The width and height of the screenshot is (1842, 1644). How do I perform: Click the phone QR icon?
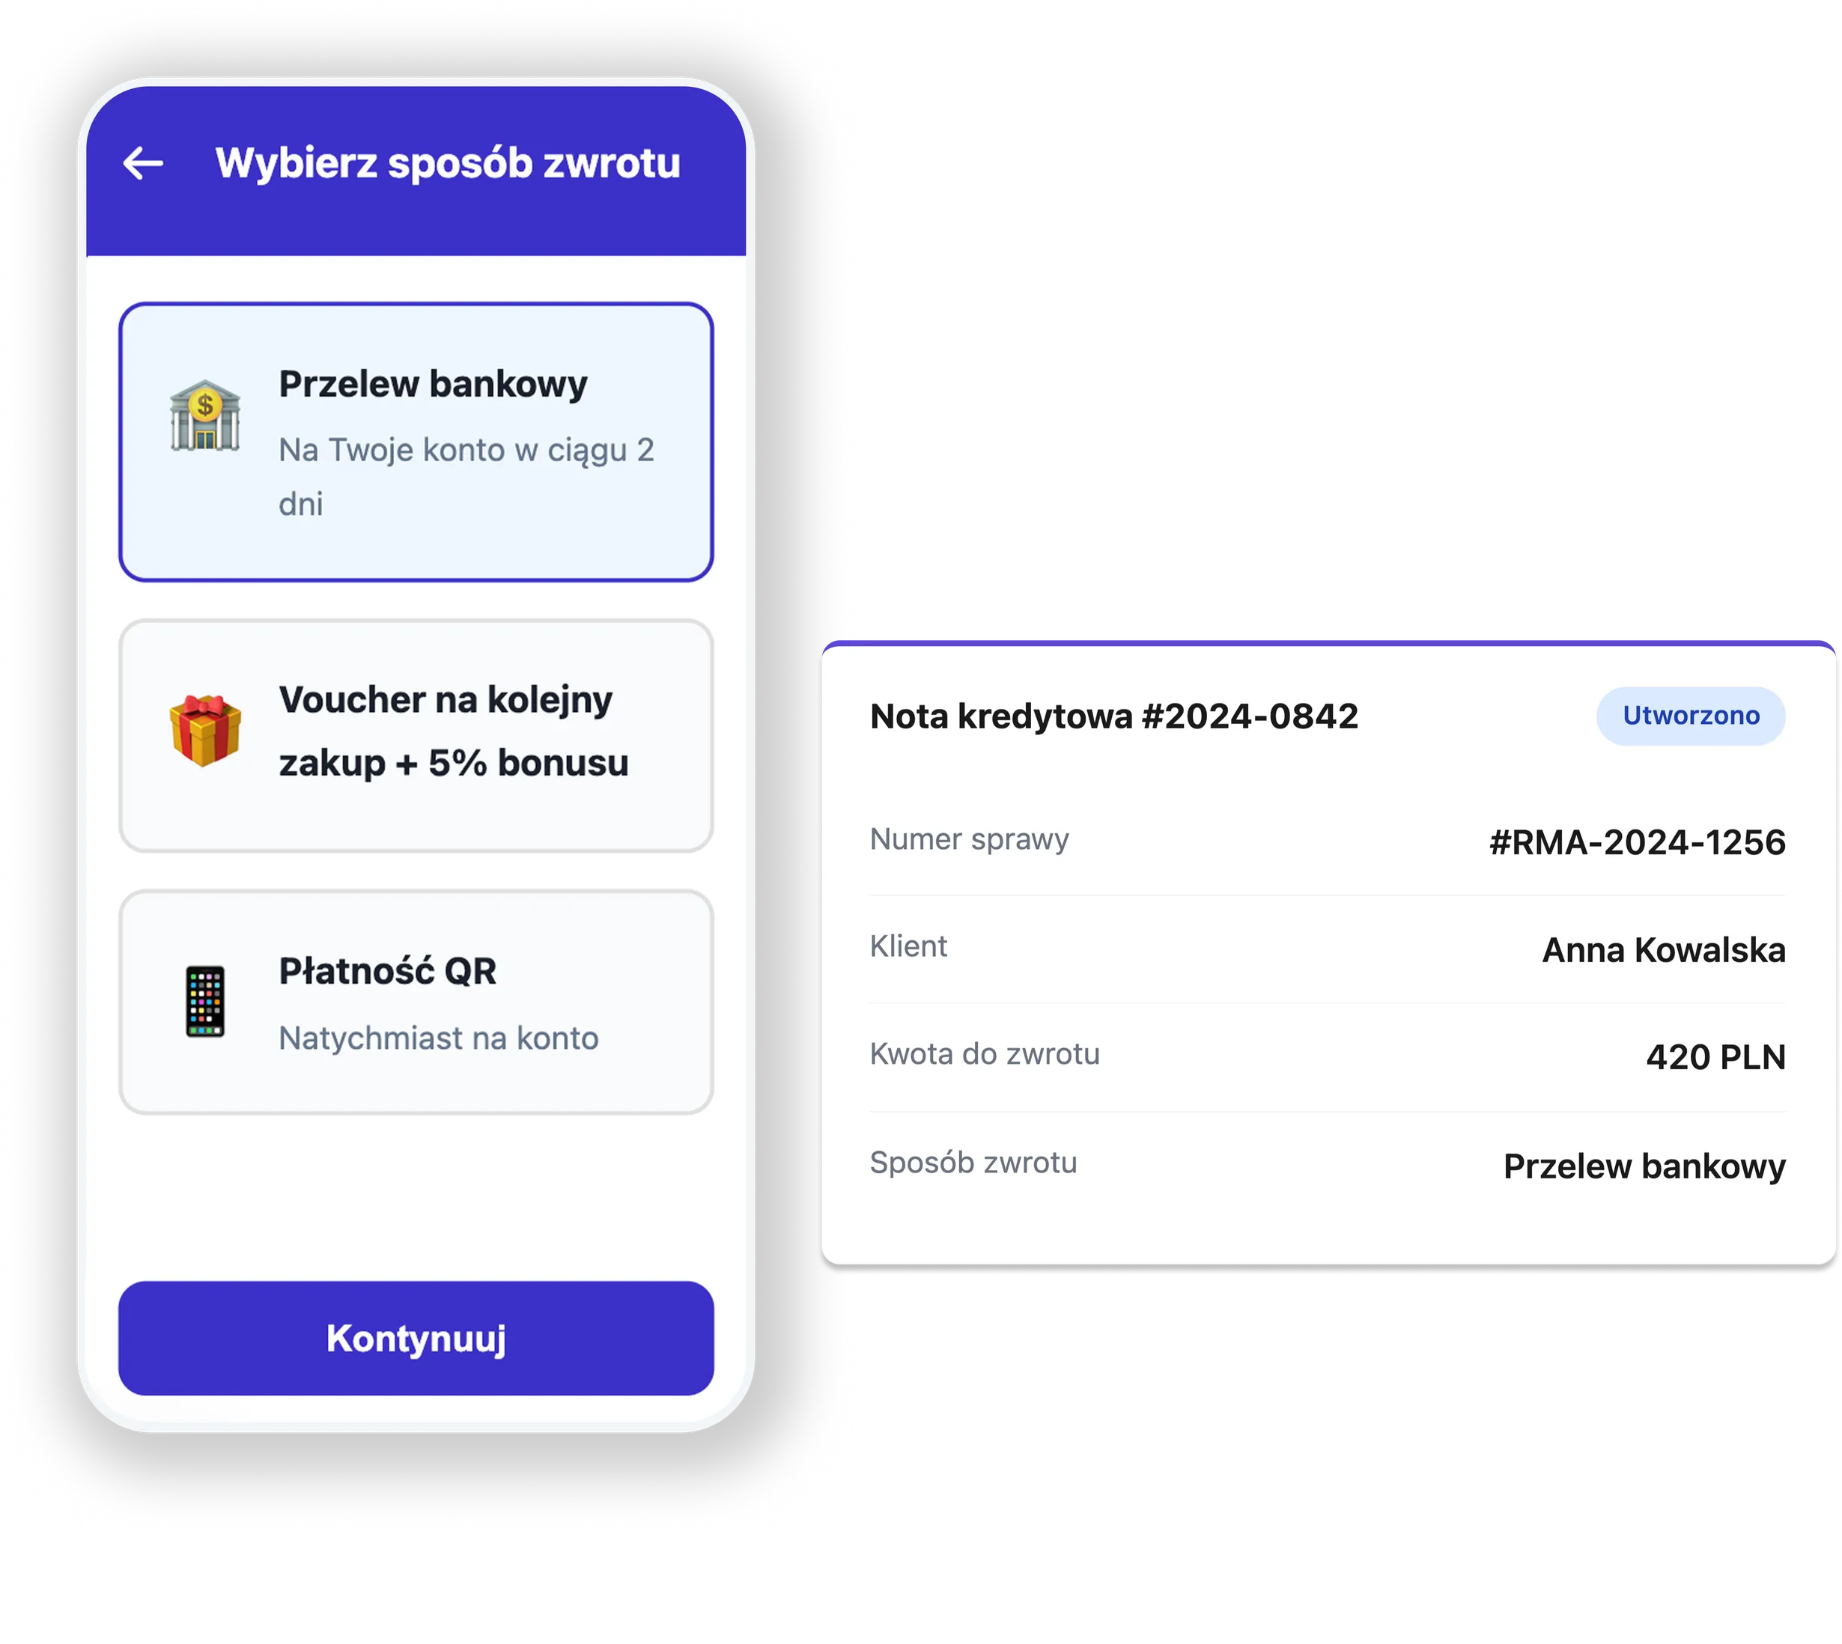(205, 1001)
